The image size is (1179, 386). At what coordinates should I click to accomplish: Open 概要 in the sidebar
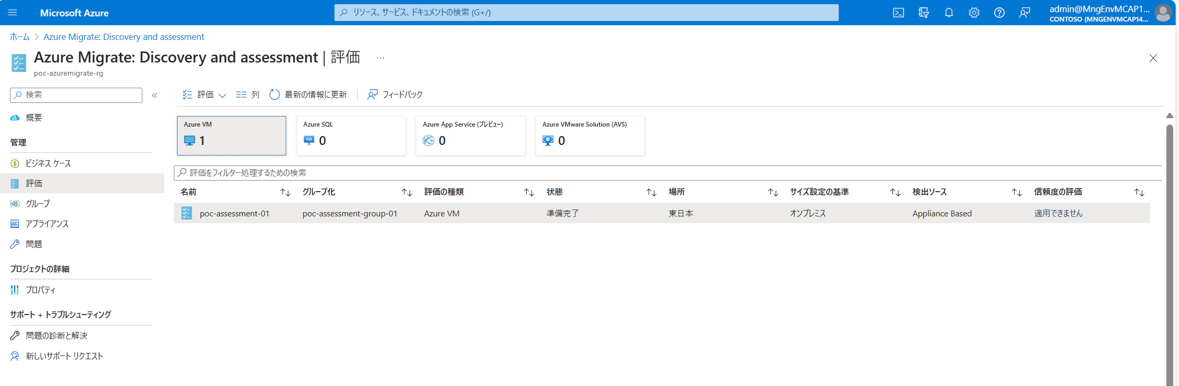click(34, 118)
